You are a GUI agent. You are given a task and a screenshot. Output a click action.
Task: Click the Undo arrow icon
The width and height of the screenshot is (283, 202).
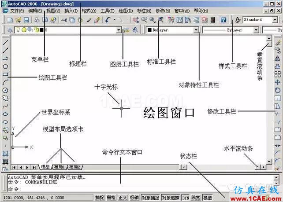[x=108, y=20]
